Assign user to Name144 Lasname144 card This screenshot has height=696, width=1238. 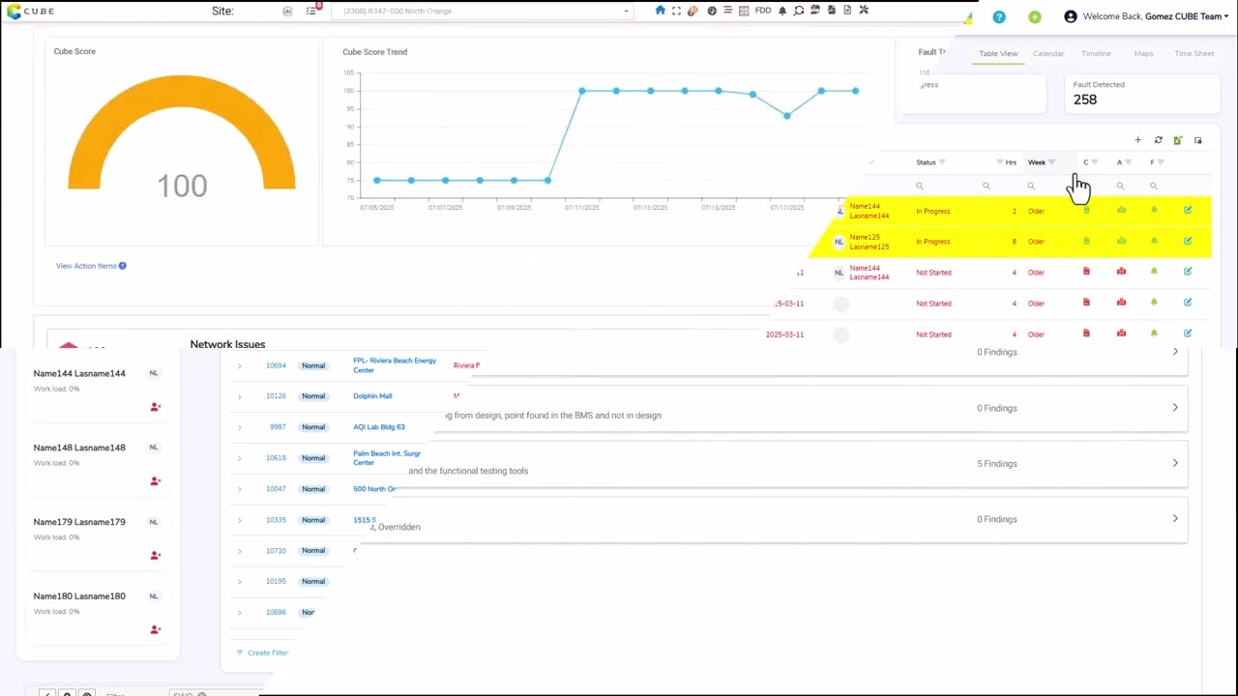(x=155, y=407)
